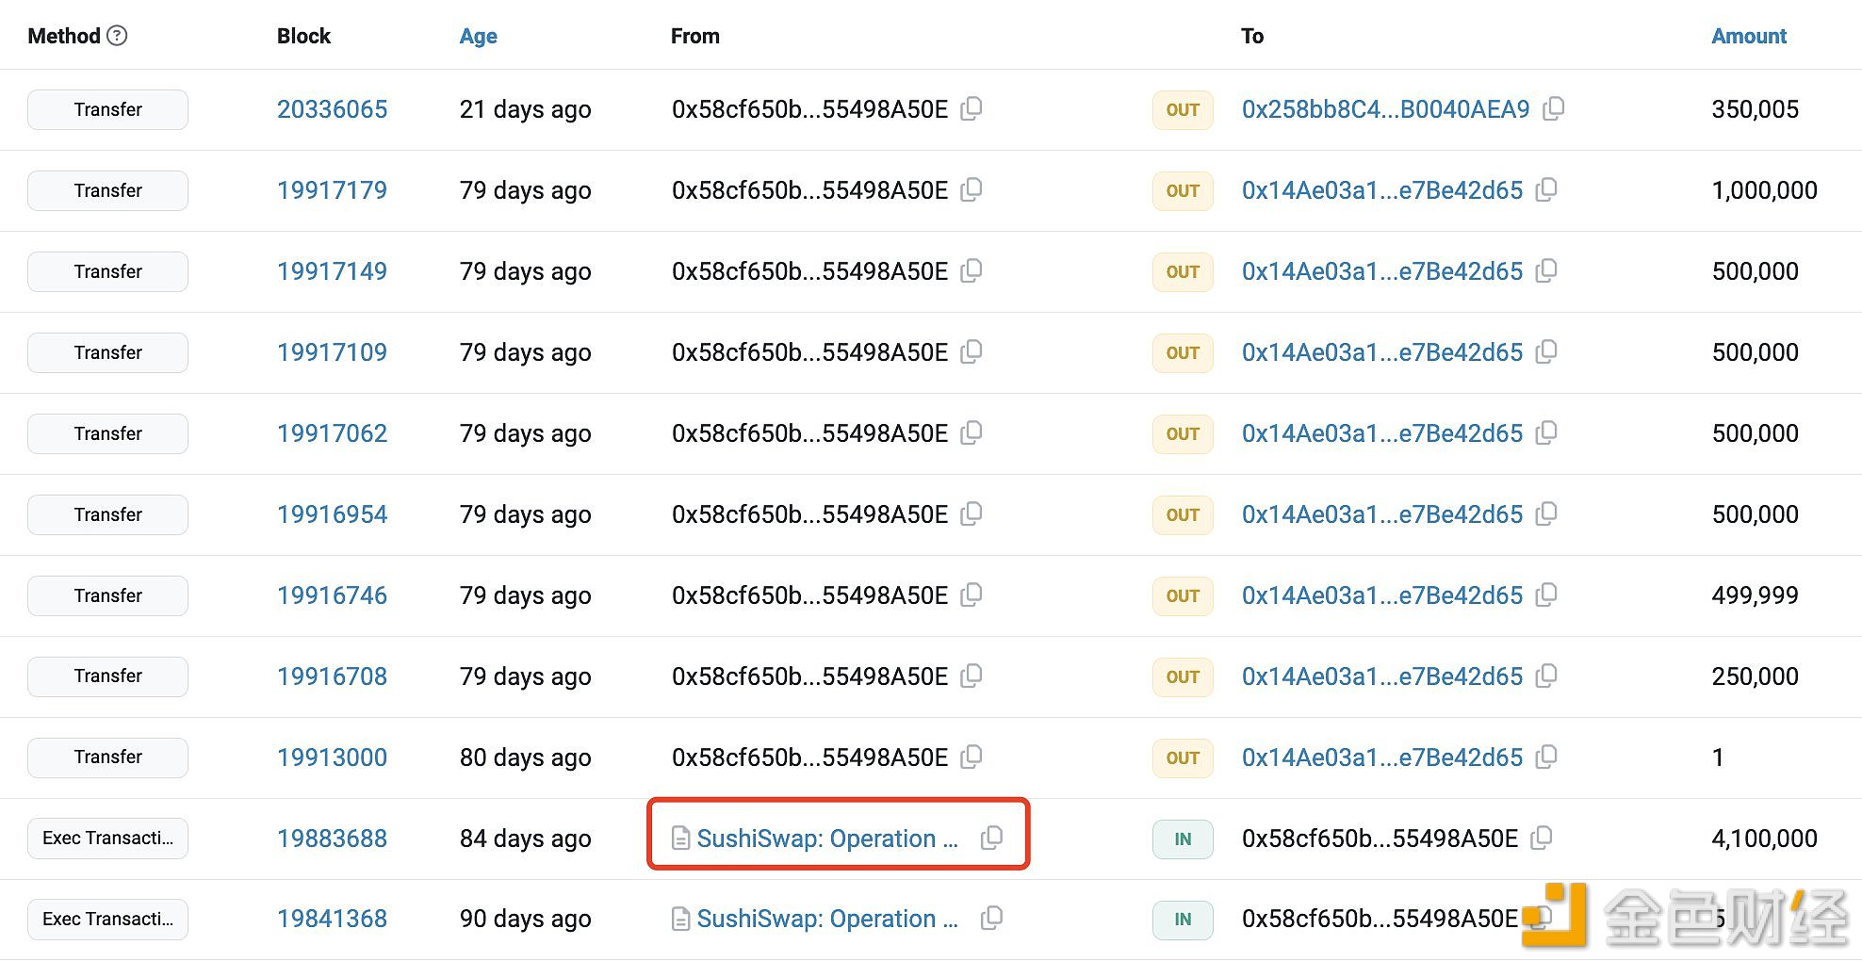Screen dimensions: 1862x961
Task: Open block 19917109
Action: (332, 352)
